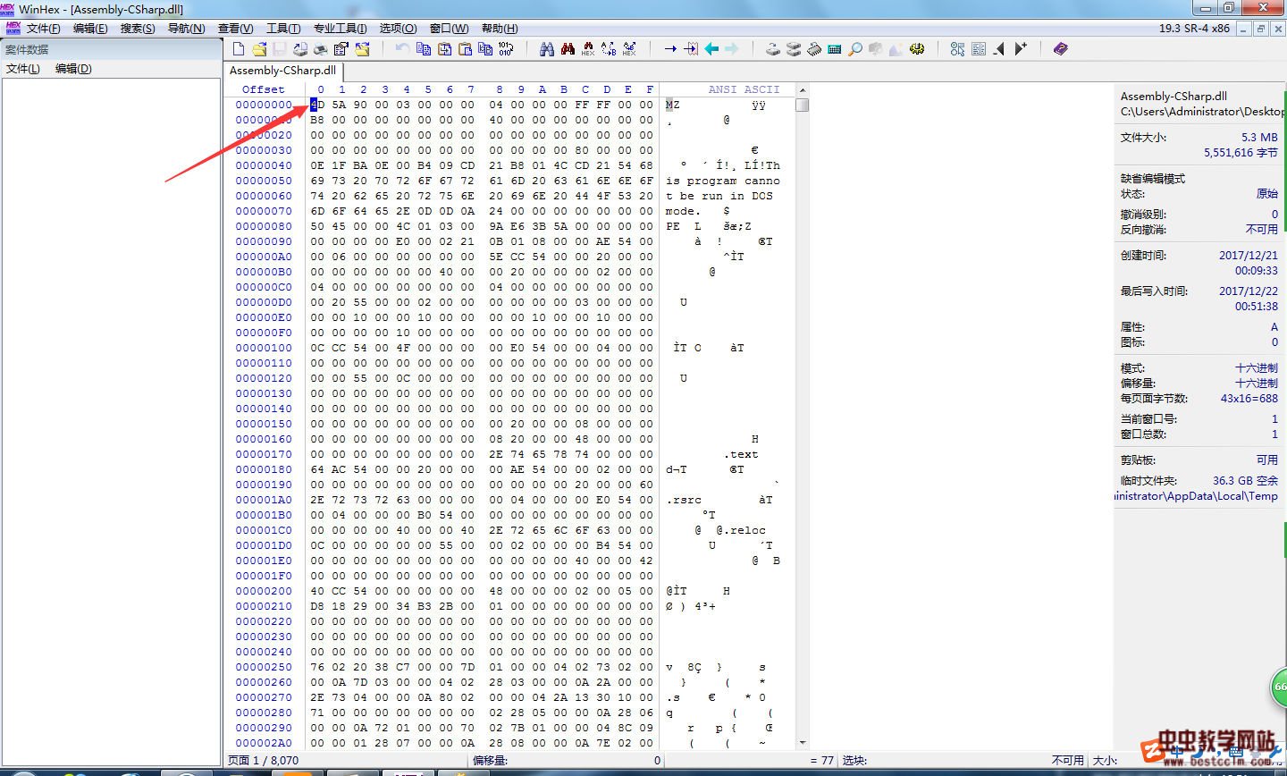Image resolution: width=1287 pixels, height=776 pixels.
Task: Click '.rsrc' in the ASCII column
Action: (684, 500)
